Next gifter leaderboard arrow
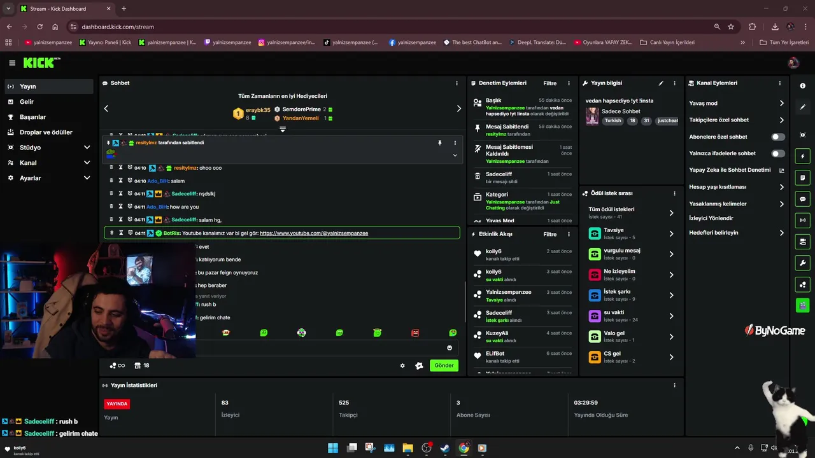The height and width of the screenshot is (458, 815). tap(458, 109)
